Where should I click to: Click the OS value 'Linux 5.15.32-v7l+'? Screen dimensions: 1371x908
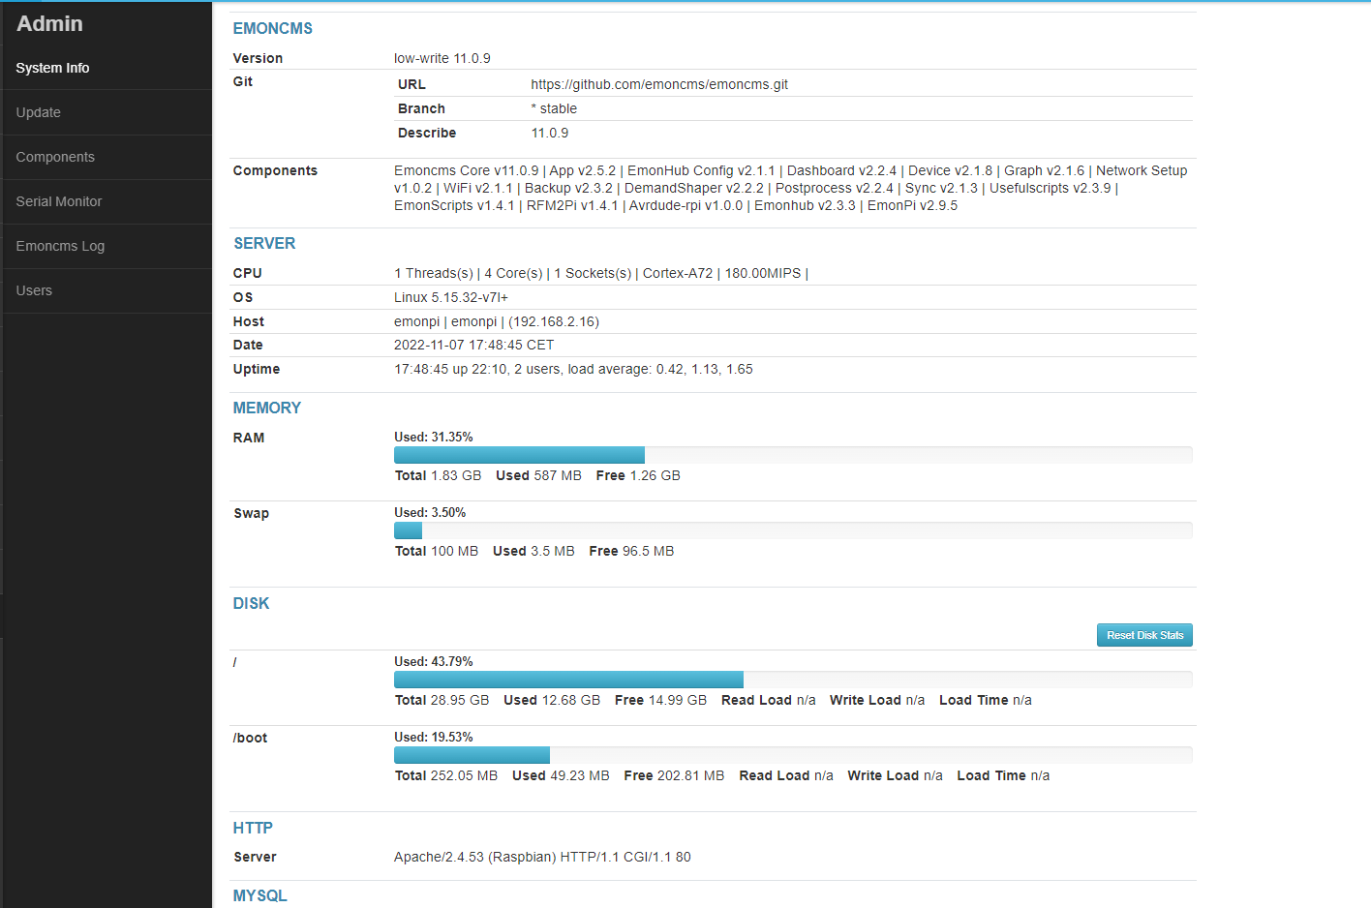coord(451,297)
